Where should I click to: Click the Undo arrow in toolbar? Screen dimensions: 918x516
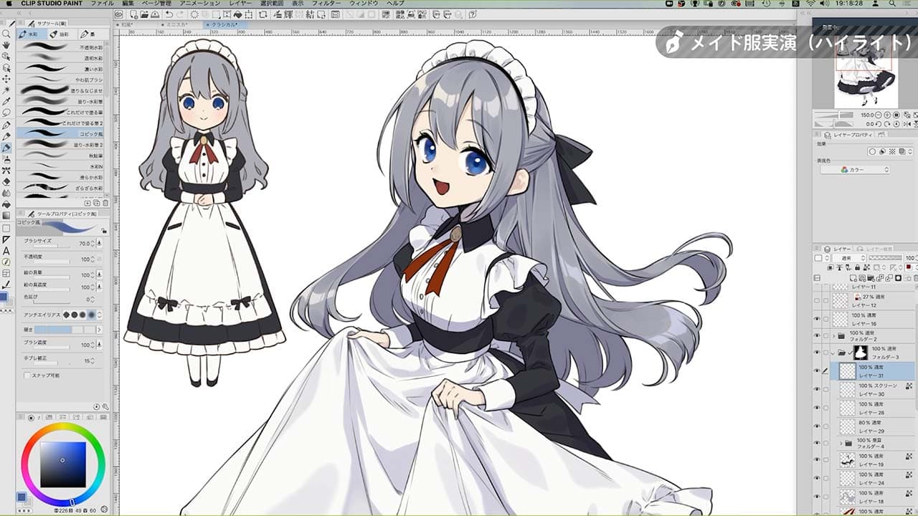click(x=168, y=14)
